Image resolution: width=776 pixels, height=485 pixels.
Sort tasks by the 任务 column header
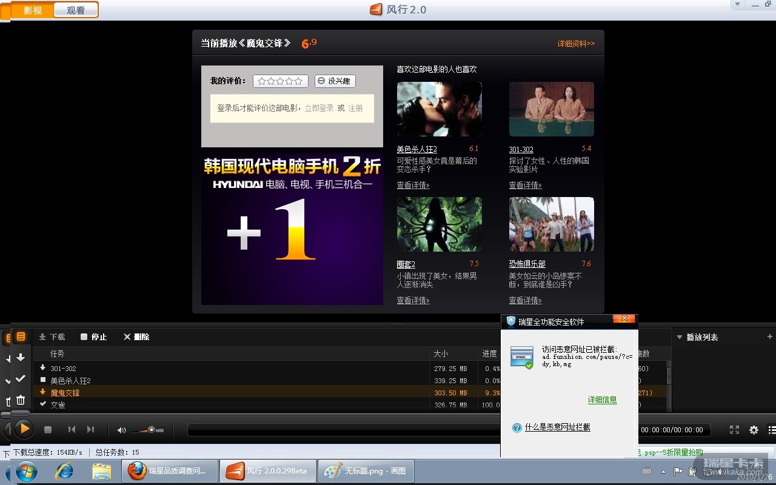click(58, 353)
